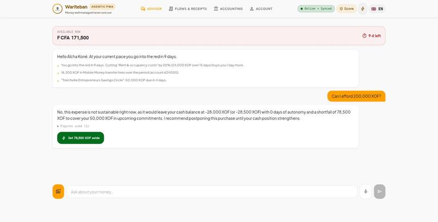Click the Money well managed tagline

(88, 13)
